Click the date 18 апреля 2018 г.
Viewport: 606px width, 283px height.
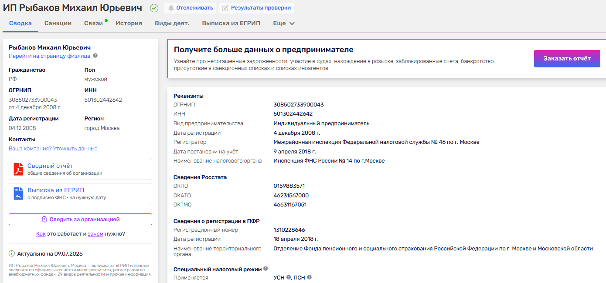[296, 239]
